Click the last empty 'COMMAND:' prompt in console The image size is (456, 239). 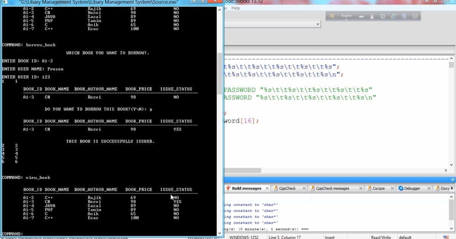point(13,234)
